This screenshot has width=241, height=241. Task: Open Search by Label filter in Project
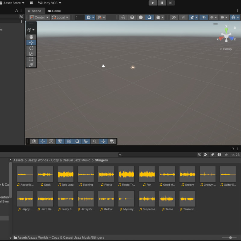click(212, 155)
